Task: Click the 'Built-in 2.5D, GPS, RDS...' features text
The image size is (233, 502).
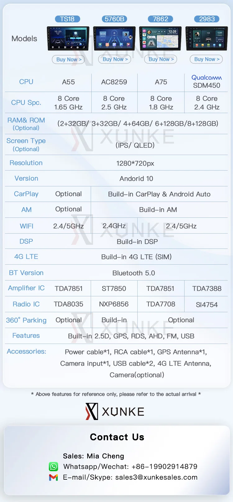Action: click(x=131, y=336)
